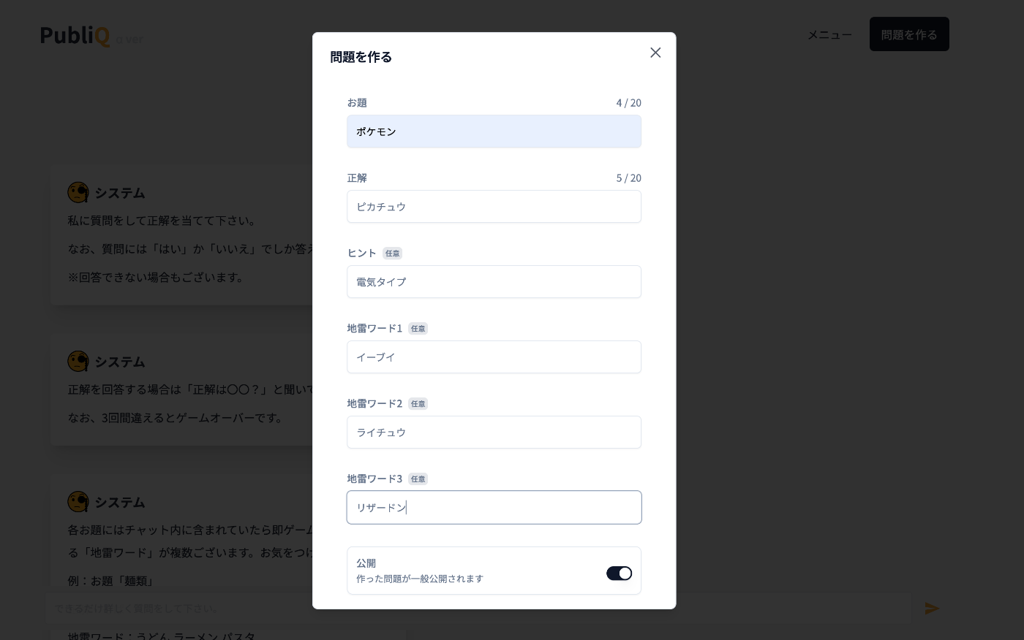Close the 問題を作る dialog
This screenshot has width=1024, height=640.
(x=655, y=53)
